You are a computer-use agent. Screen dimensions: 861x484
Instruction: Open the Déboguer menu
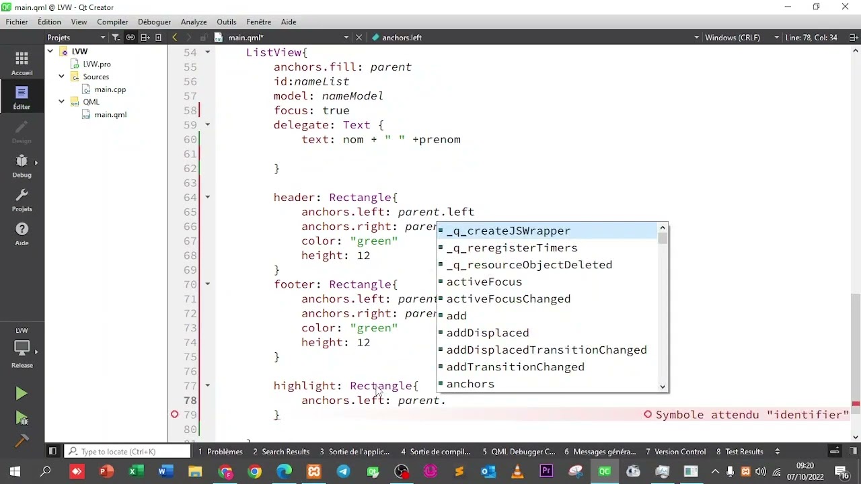(153, 22)
